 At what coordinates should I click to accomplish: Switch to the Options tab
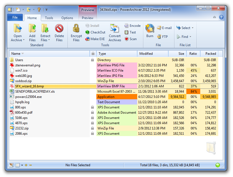pyautogui.click(x=67, y=18)
